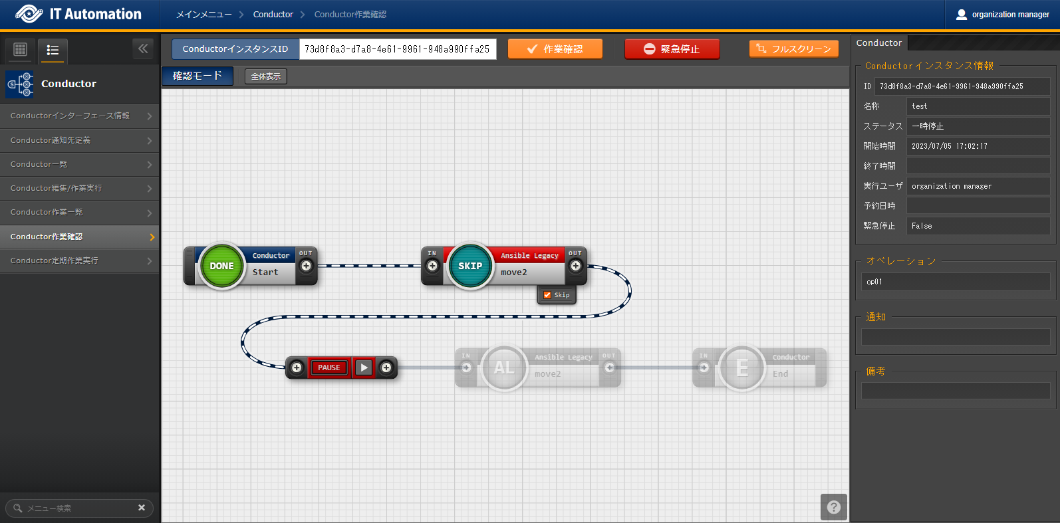Collapse the sidebar with double-chevron icon
This screenshot has width=1060, height=523.
coord(143,49)
